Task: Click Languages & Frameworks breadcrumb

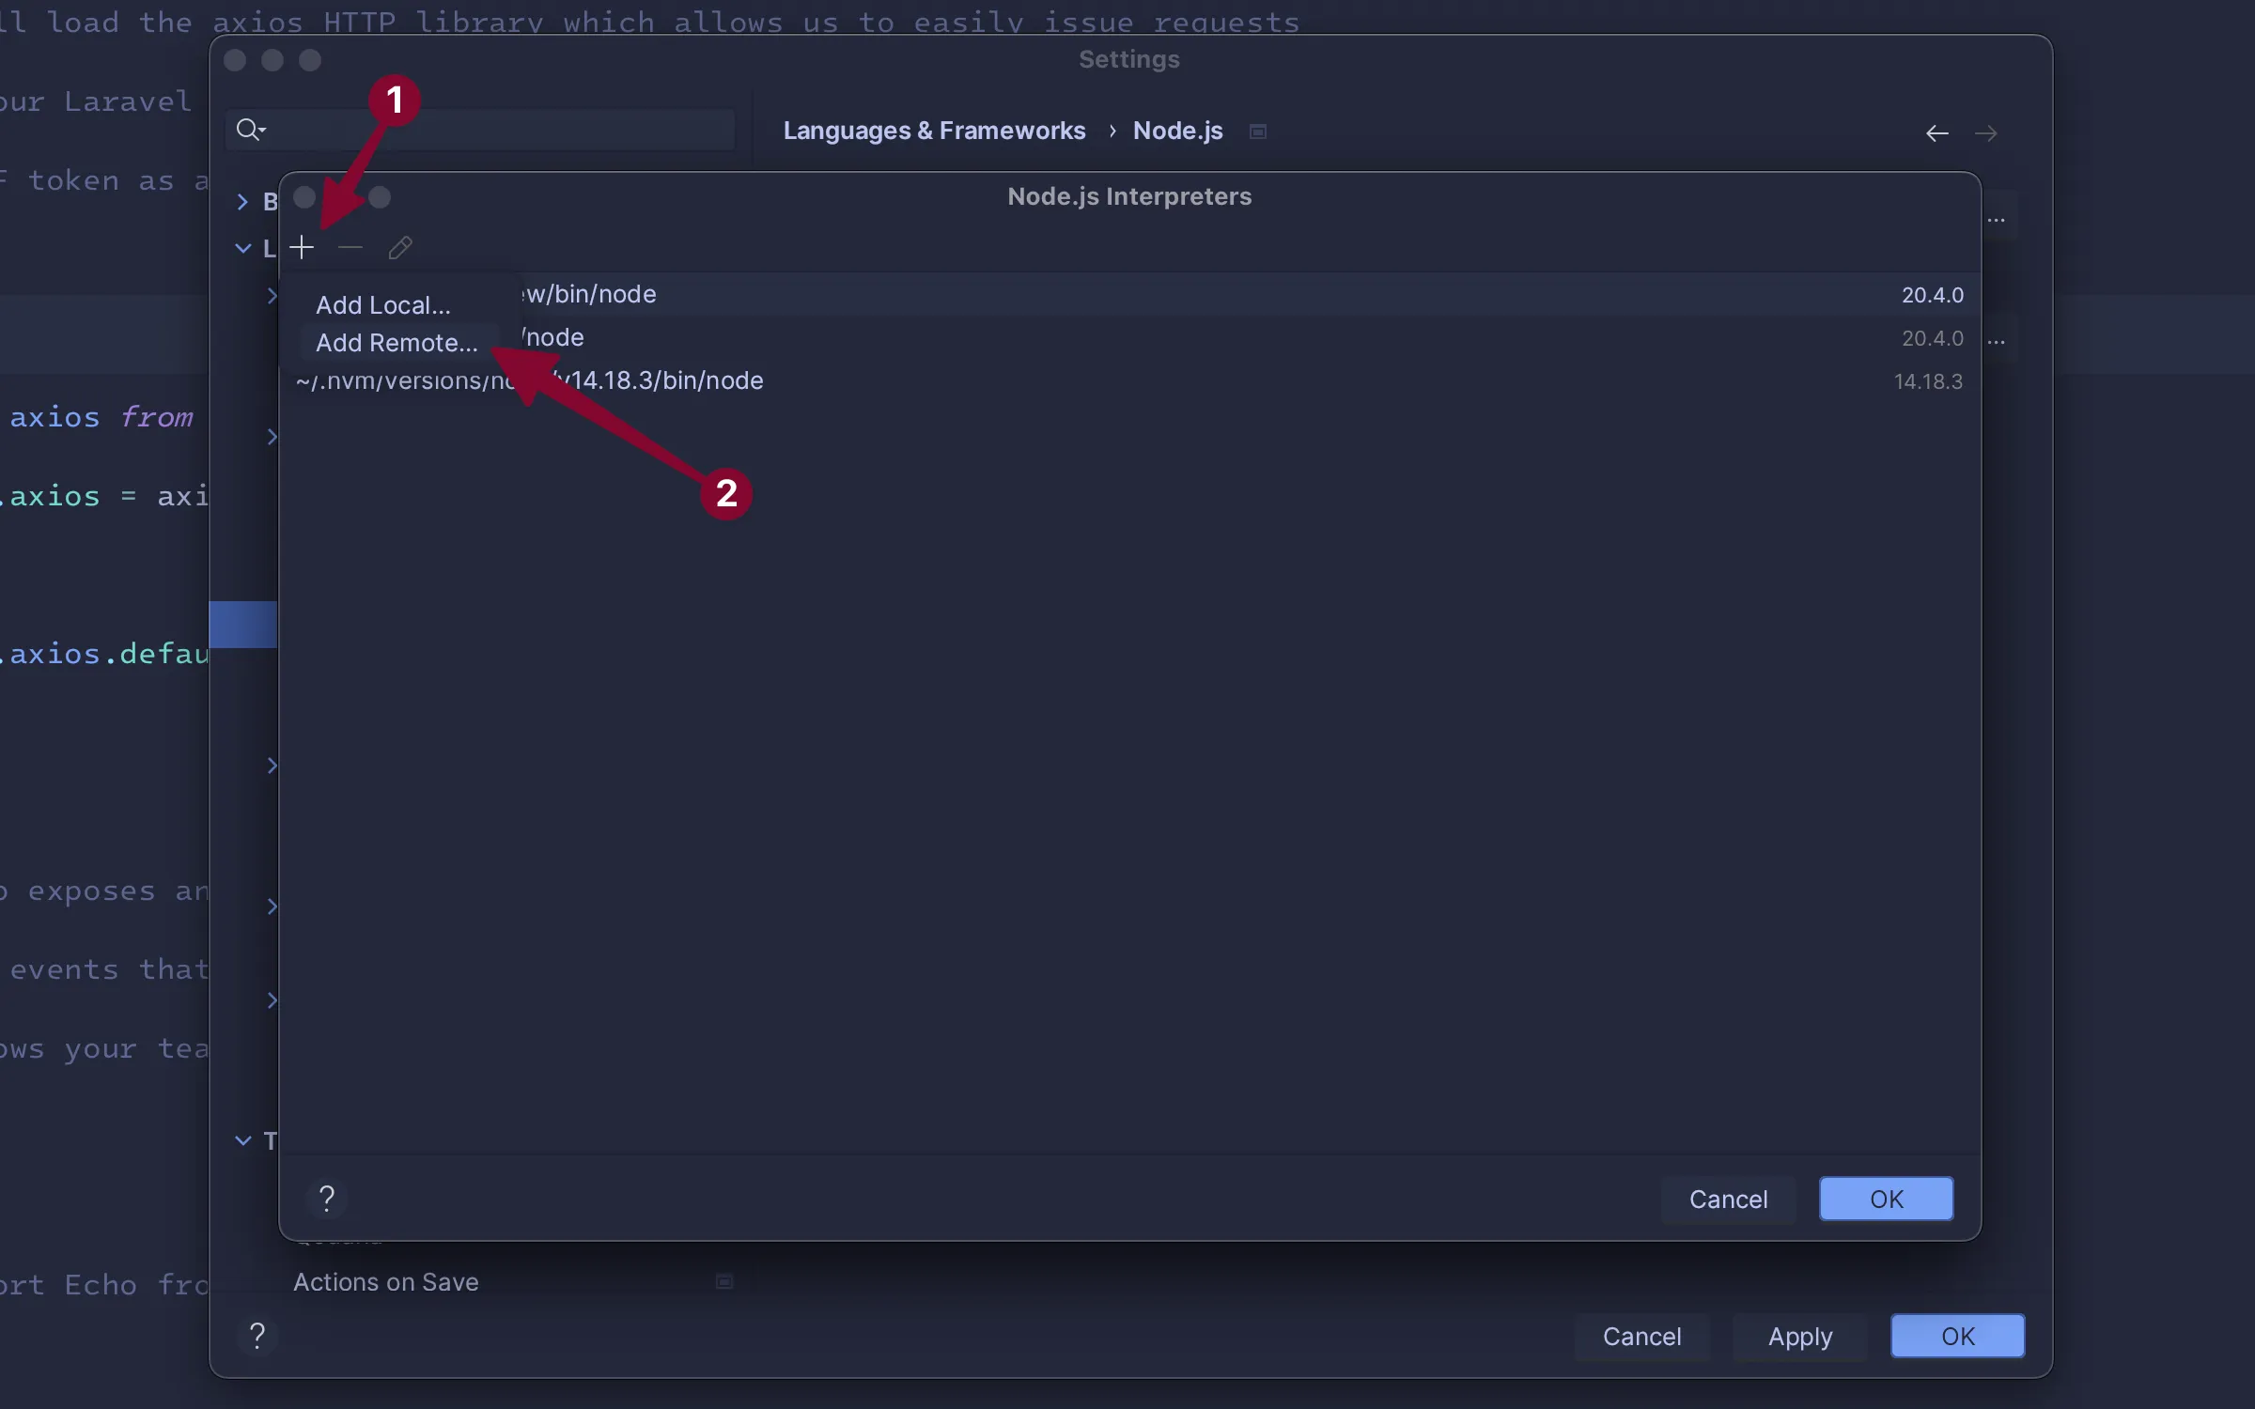Action: 934,131
